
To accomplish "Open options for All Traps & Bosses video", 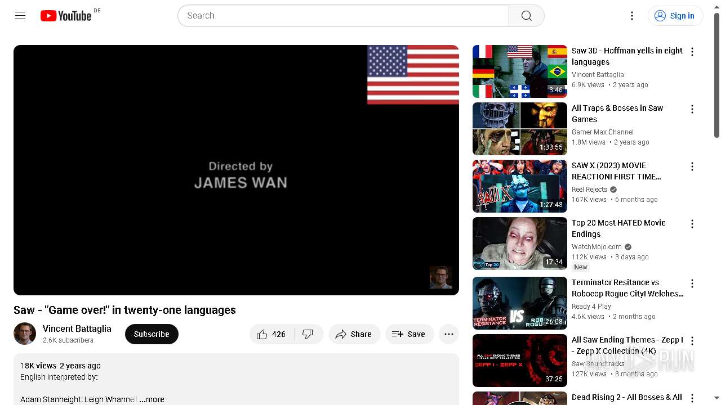I will 692,109.
